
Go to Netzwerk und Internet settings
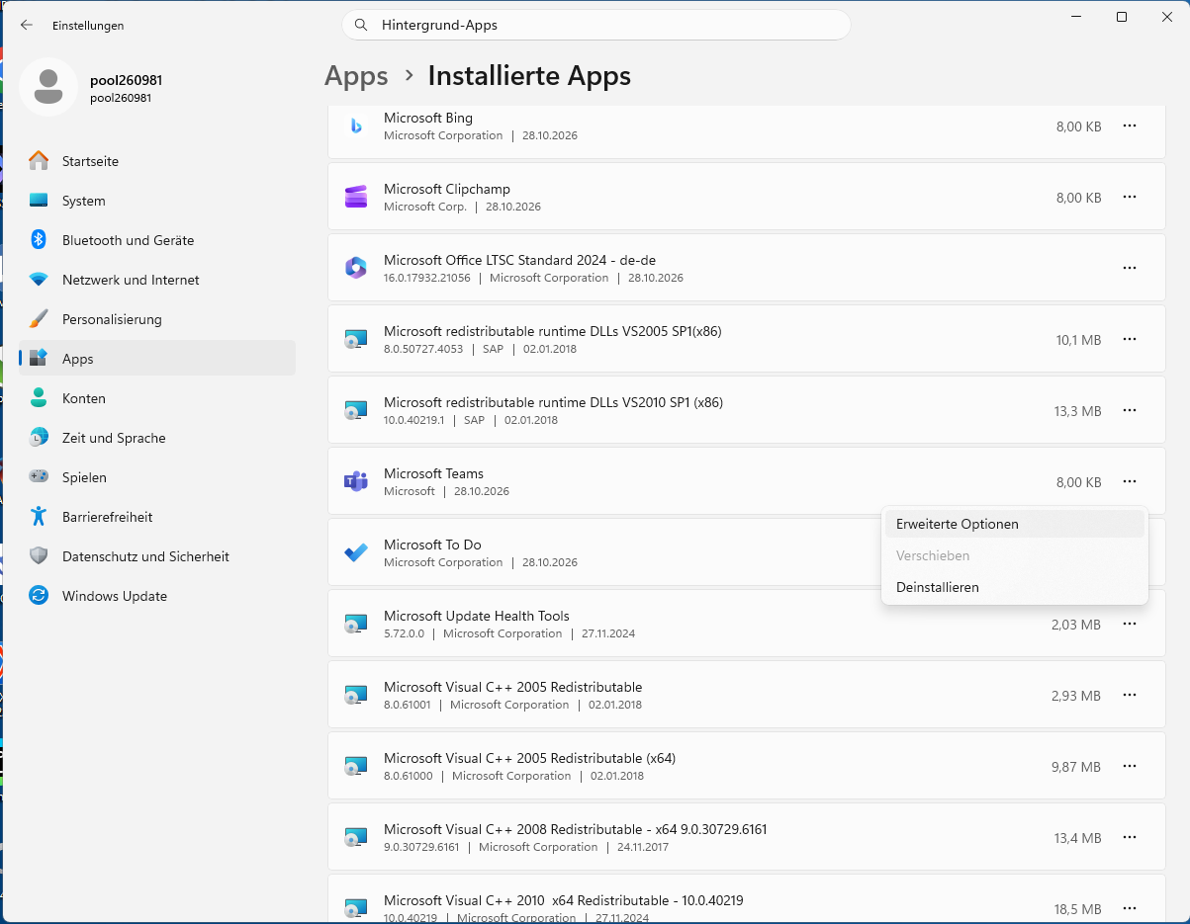point(157,280)
